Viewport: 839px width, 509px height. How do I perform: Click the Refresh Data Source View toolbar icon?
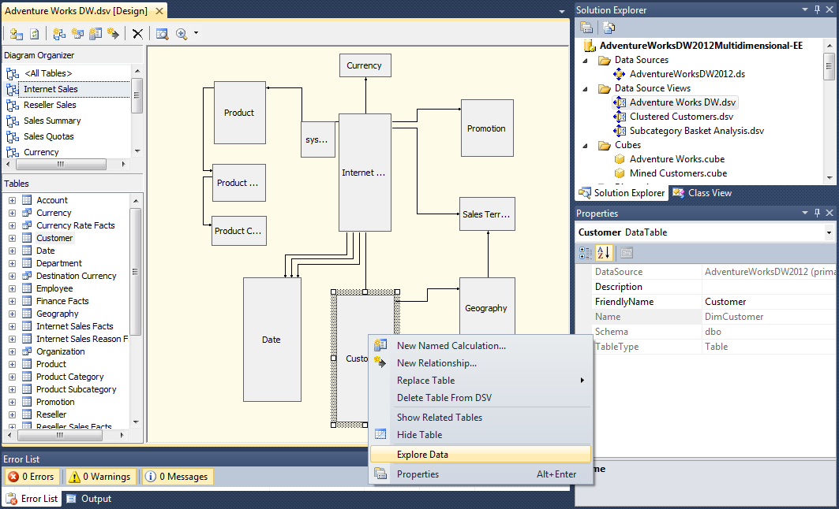(x=35, y=33)
